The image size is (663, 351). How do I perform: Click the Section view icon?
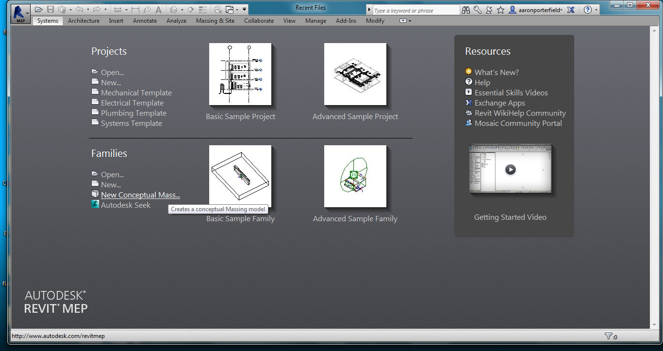(191, 10)
